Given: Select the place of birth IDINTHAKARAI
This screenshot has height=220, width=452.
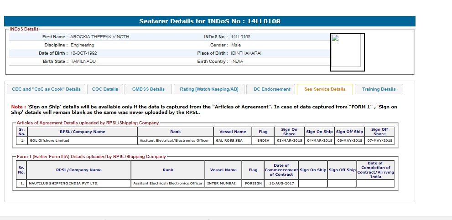Looking at the screenshot, I should click(246, 53).
